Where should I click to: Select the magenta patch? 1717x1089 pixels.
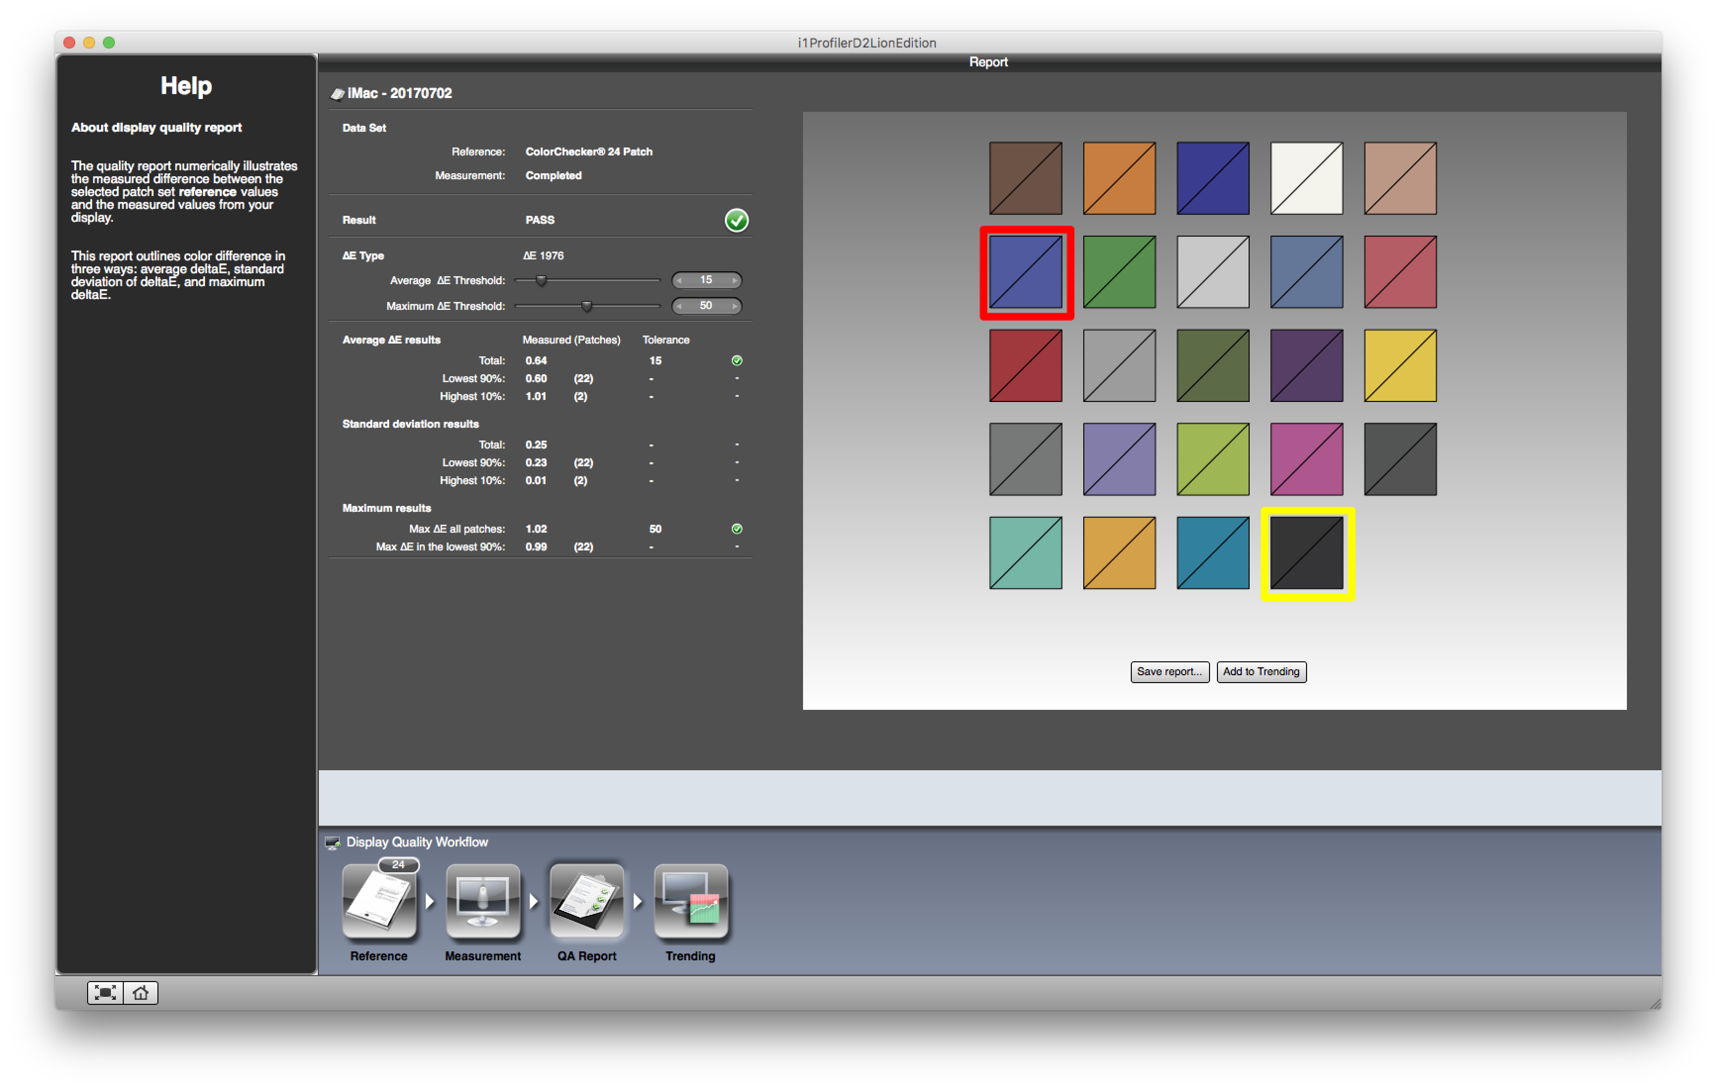[1306, 459]
